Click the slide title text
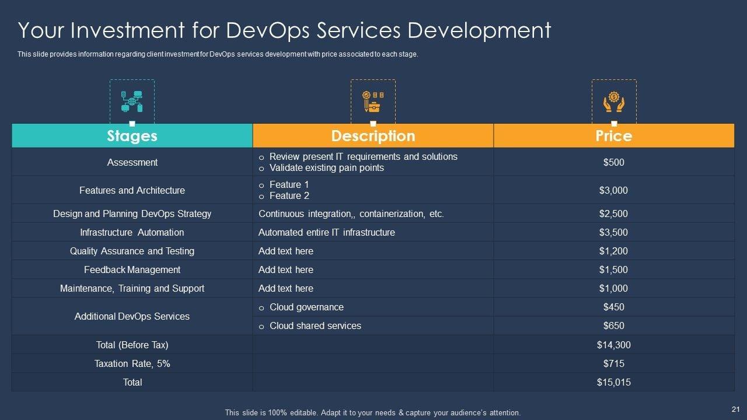The width and height of the screenshot is (747, 420). coord(284,30)
